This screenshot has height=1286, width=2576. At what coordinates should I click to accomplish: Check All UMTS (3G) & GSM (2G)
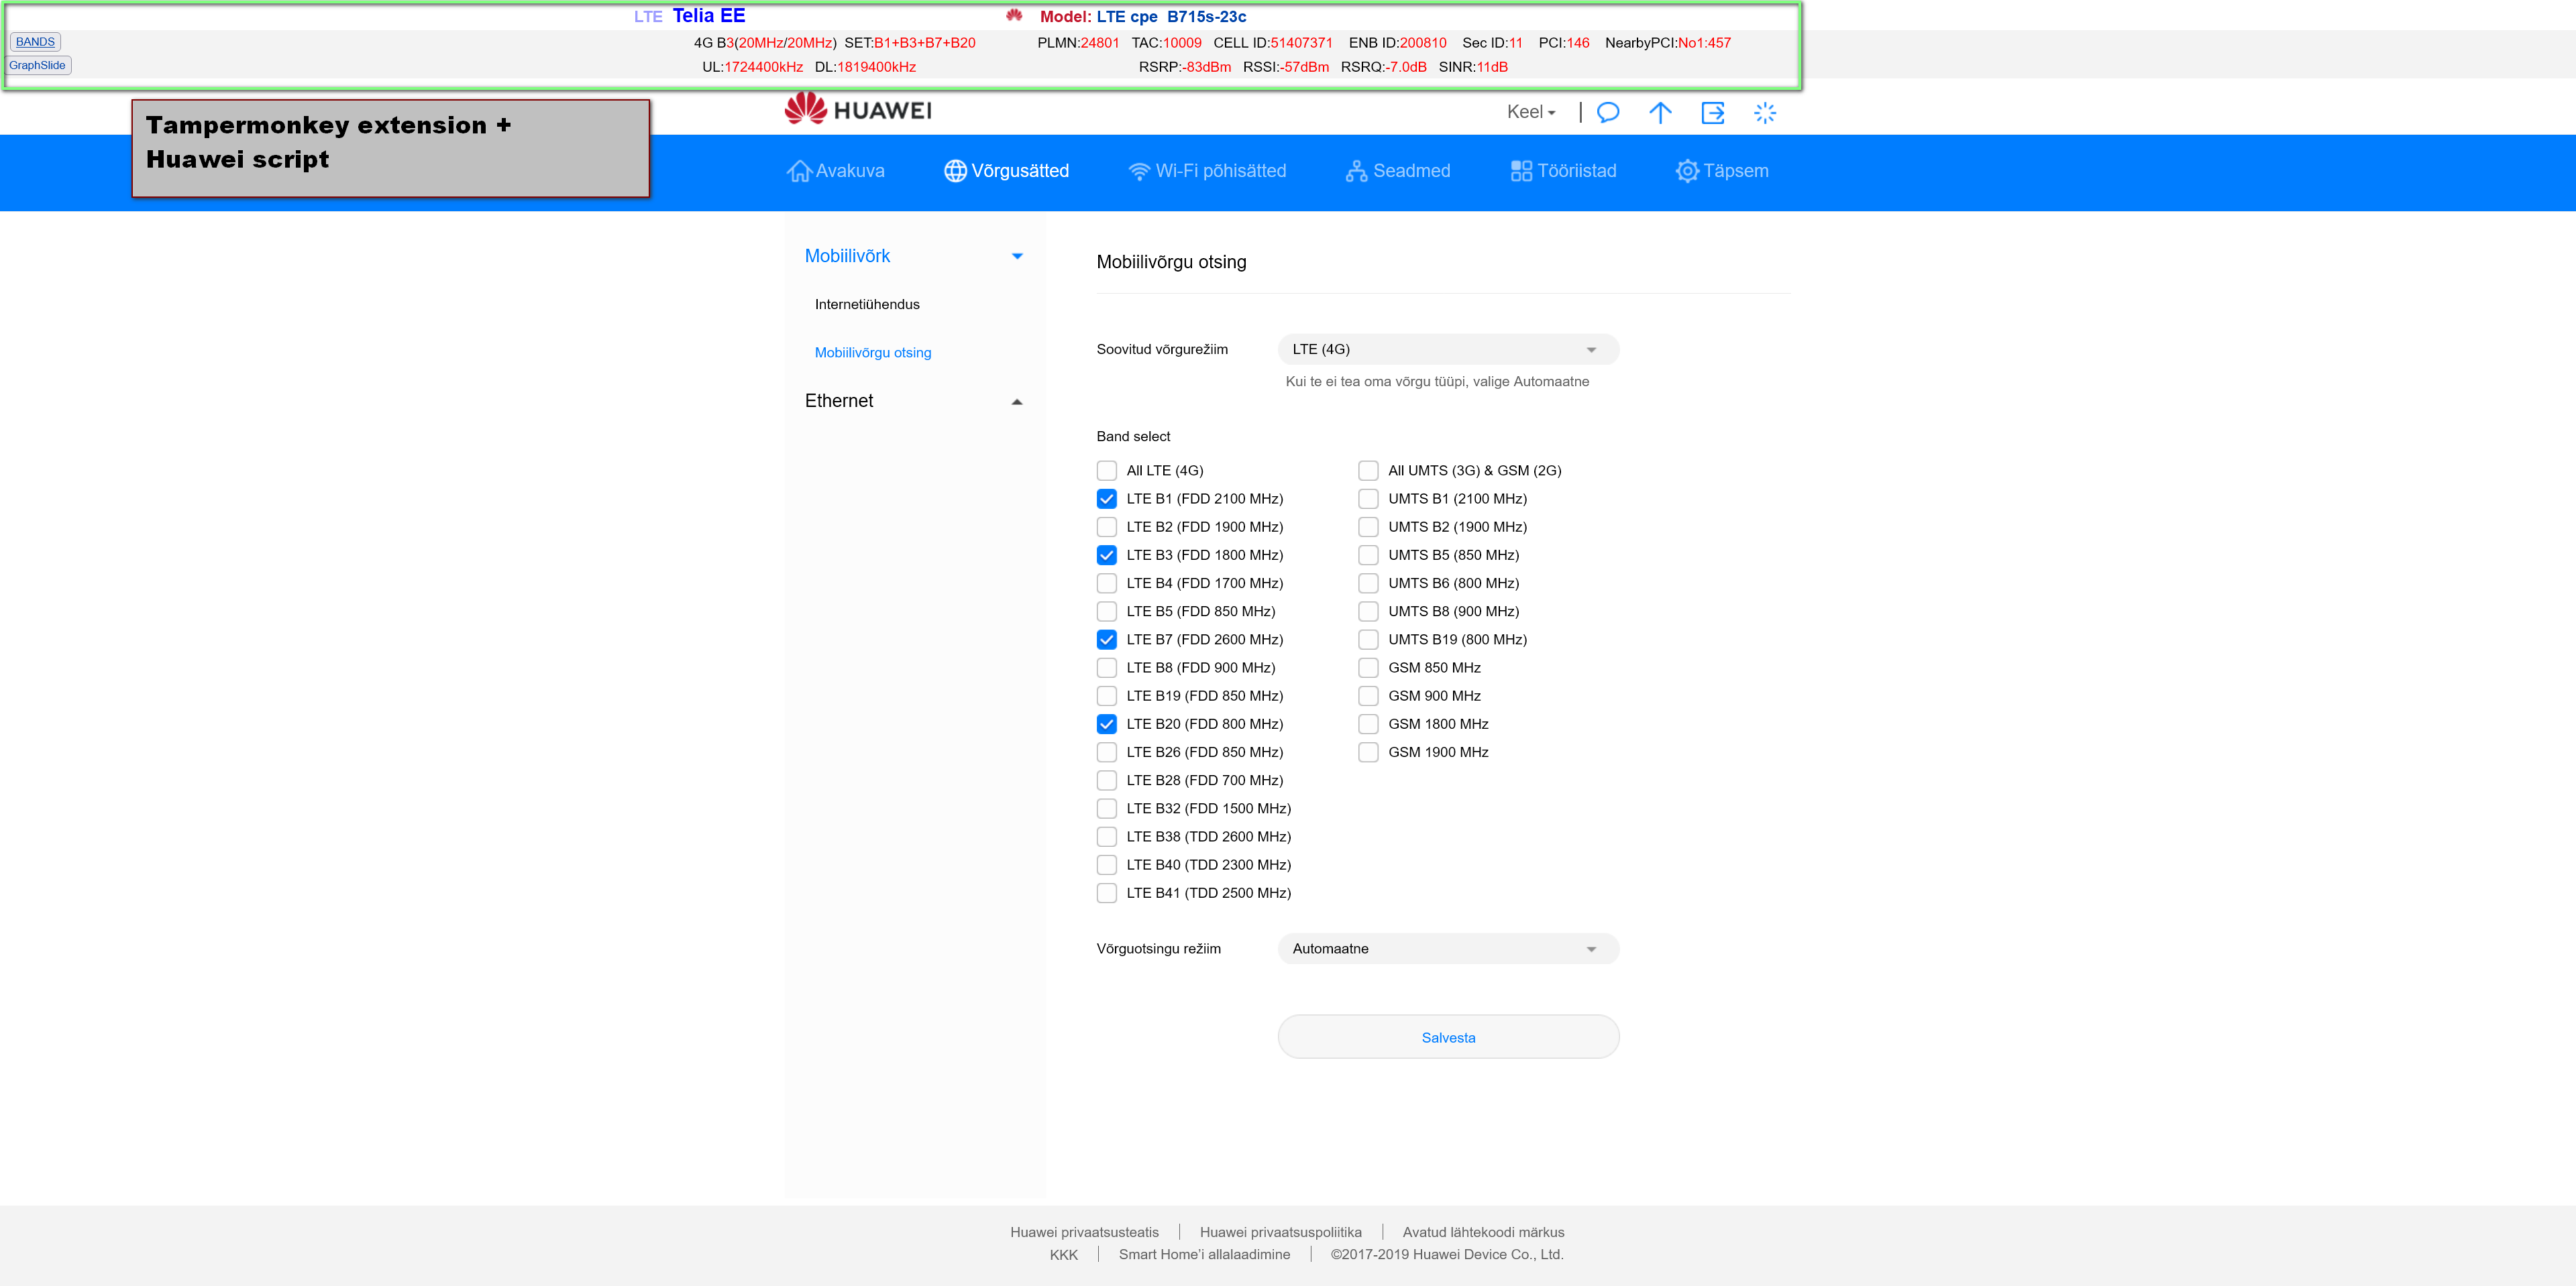1369,471
